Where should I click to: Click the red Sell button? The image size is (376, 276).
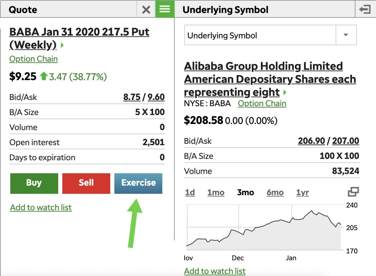[x=86, y=183]
